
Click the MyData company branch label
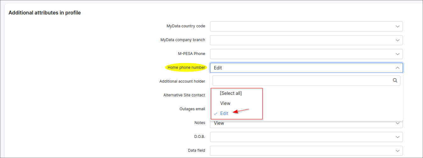pyautogui.click(x=183, y=40)
